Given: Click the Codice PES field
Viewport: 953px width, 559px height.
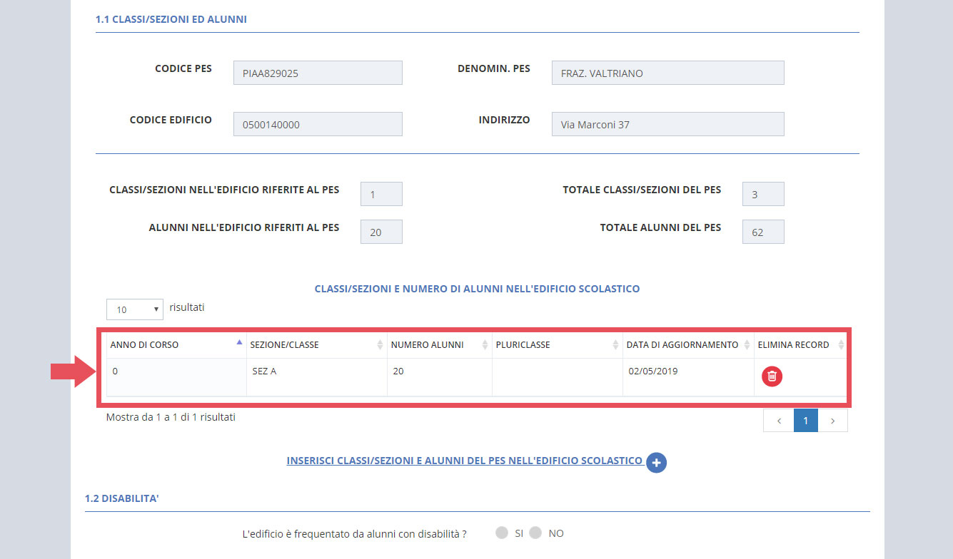Looking at the screenshot, I should (x=318, y=73).
